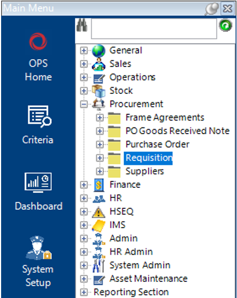This screenshot has width=237, height=298.
Task: Select the Operations tree label
Action: tap(132, 77)
